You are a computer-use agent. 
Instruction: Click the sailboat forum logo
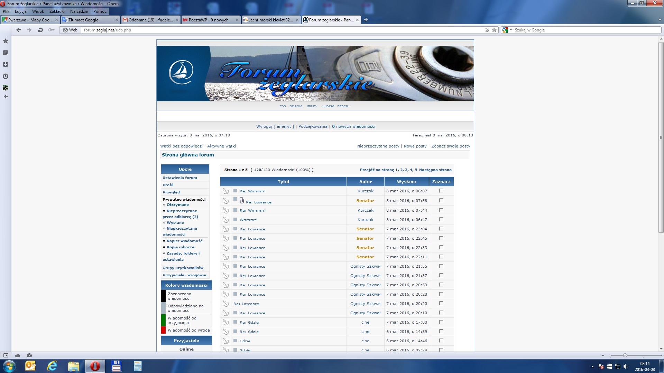click(181, 72)
